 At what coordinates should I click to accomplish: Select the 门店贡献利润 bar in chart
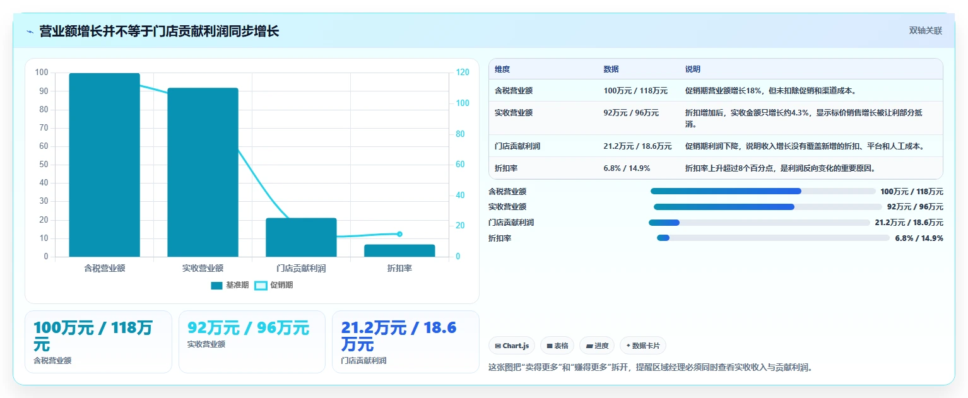click(301, 238)
